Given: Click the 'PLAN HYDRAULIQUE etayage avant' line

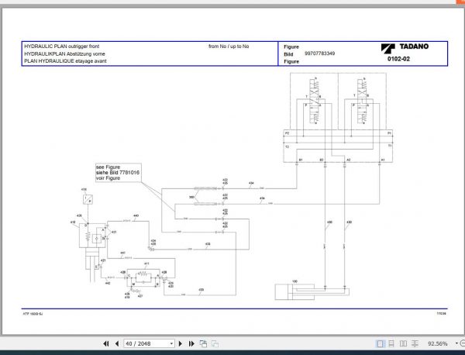Looking at the screenshot, I should pyautogui.click(x=65, y=60).
